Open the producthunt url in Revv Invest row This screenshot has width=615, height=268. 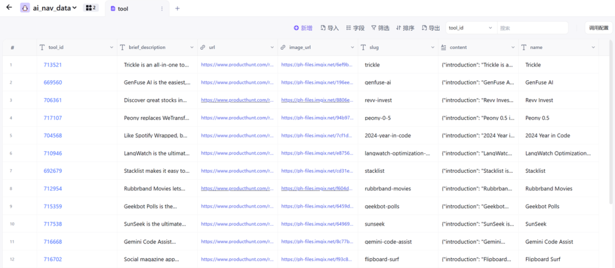(237, 100)
